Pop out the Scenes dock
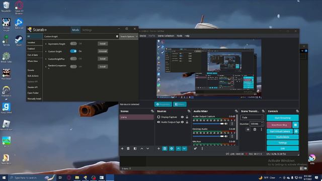This screenshot has height=181, width=322. [x=152, y=111]
